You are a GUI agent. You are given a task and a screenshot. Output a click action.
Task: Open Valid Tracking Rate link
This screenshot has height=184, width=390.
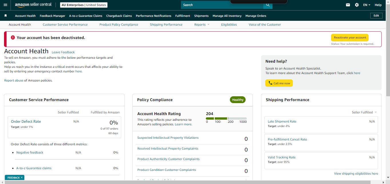coord(282,157)
